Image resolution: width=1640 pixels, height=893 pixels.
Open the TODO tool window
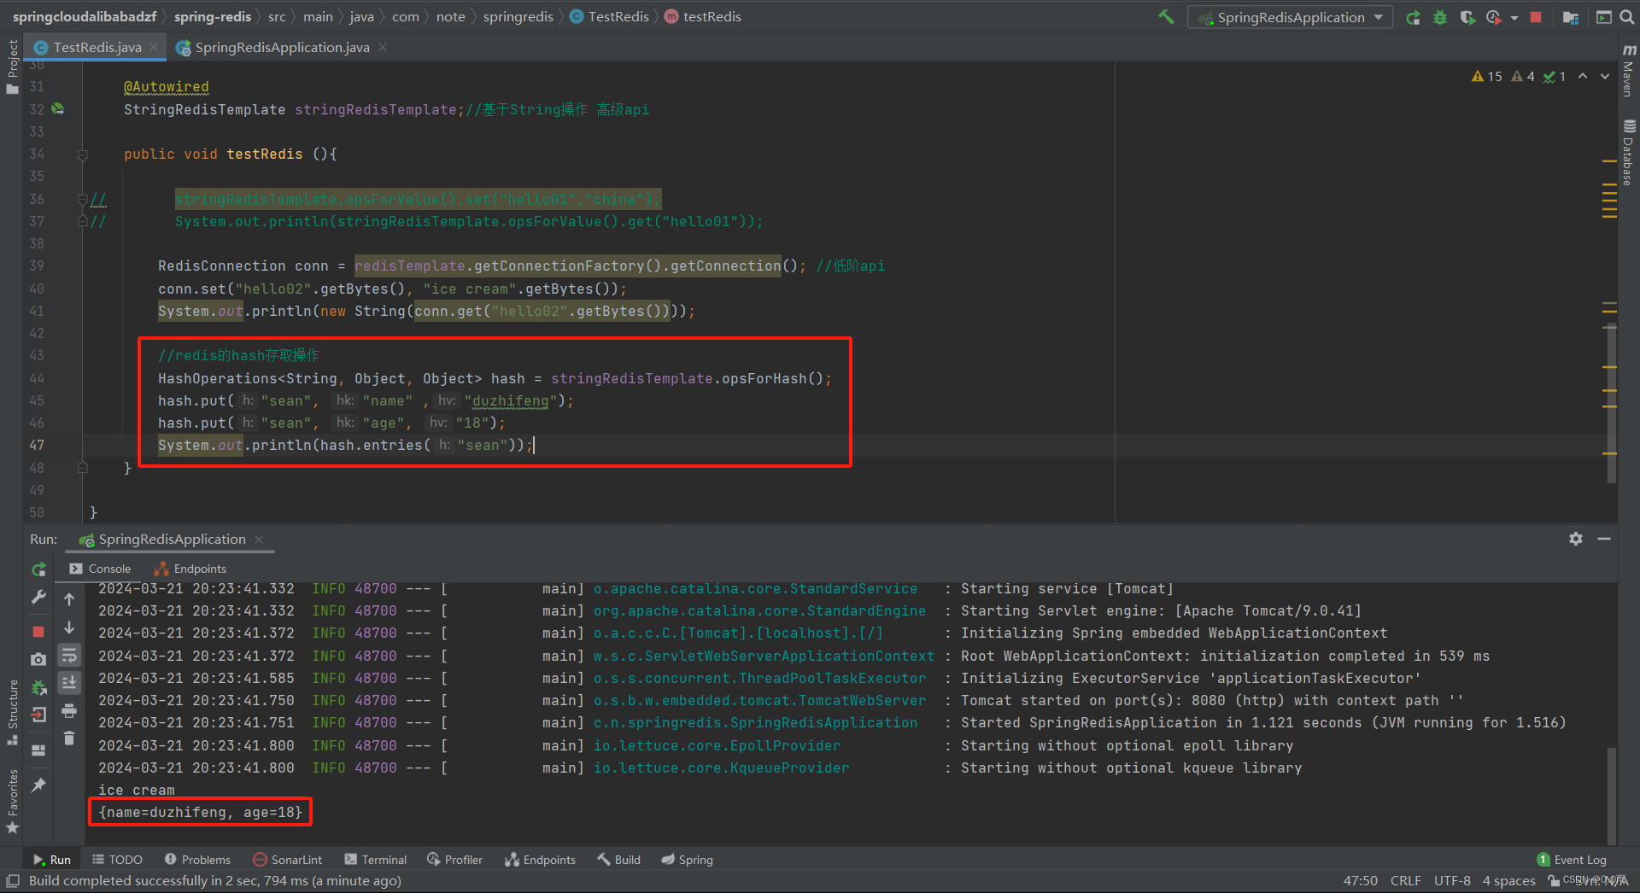click(x=117, y=860)
